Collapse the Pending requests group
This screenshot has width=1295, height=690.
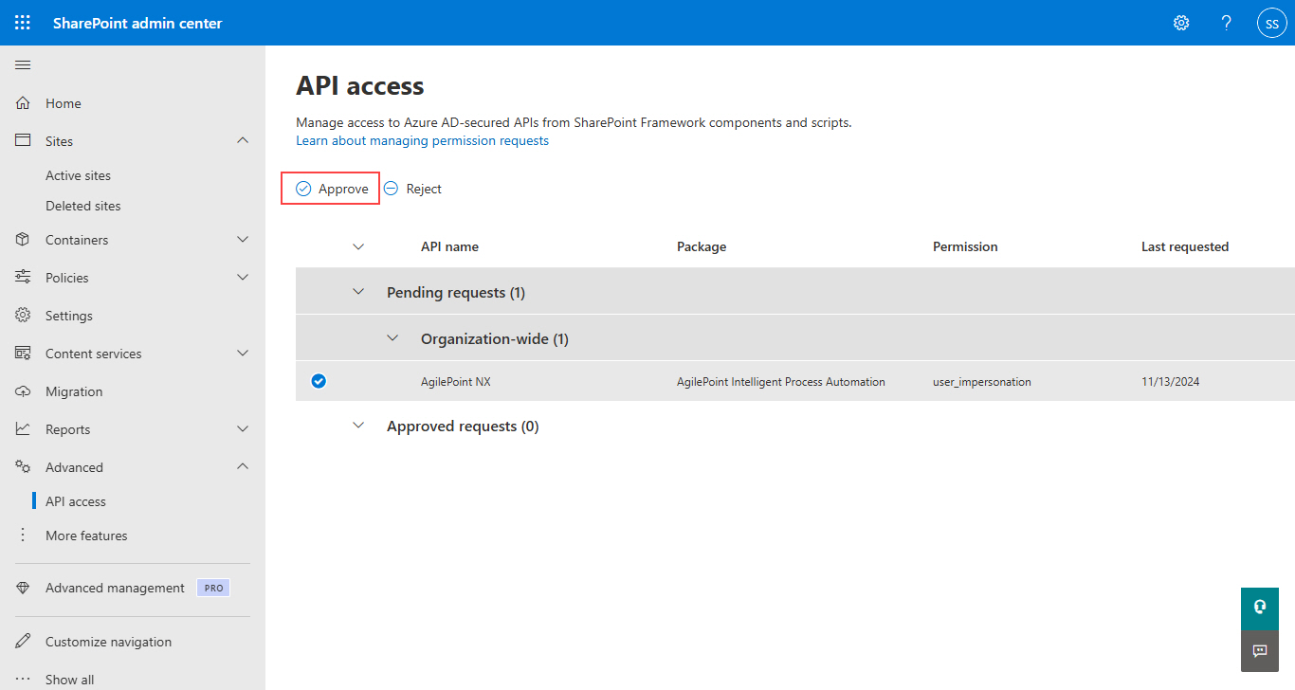[x=358, y=292]
